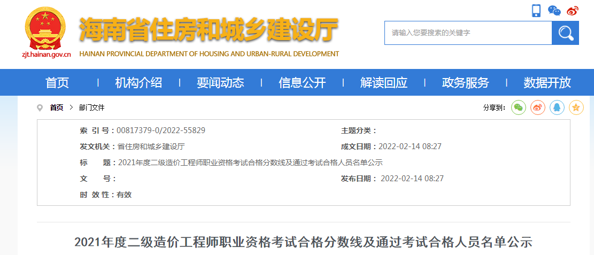Image resolution: width=594 pixels, height=255 pixels.
Task: Click the title text in metadata table
Action: click(250, 163)
